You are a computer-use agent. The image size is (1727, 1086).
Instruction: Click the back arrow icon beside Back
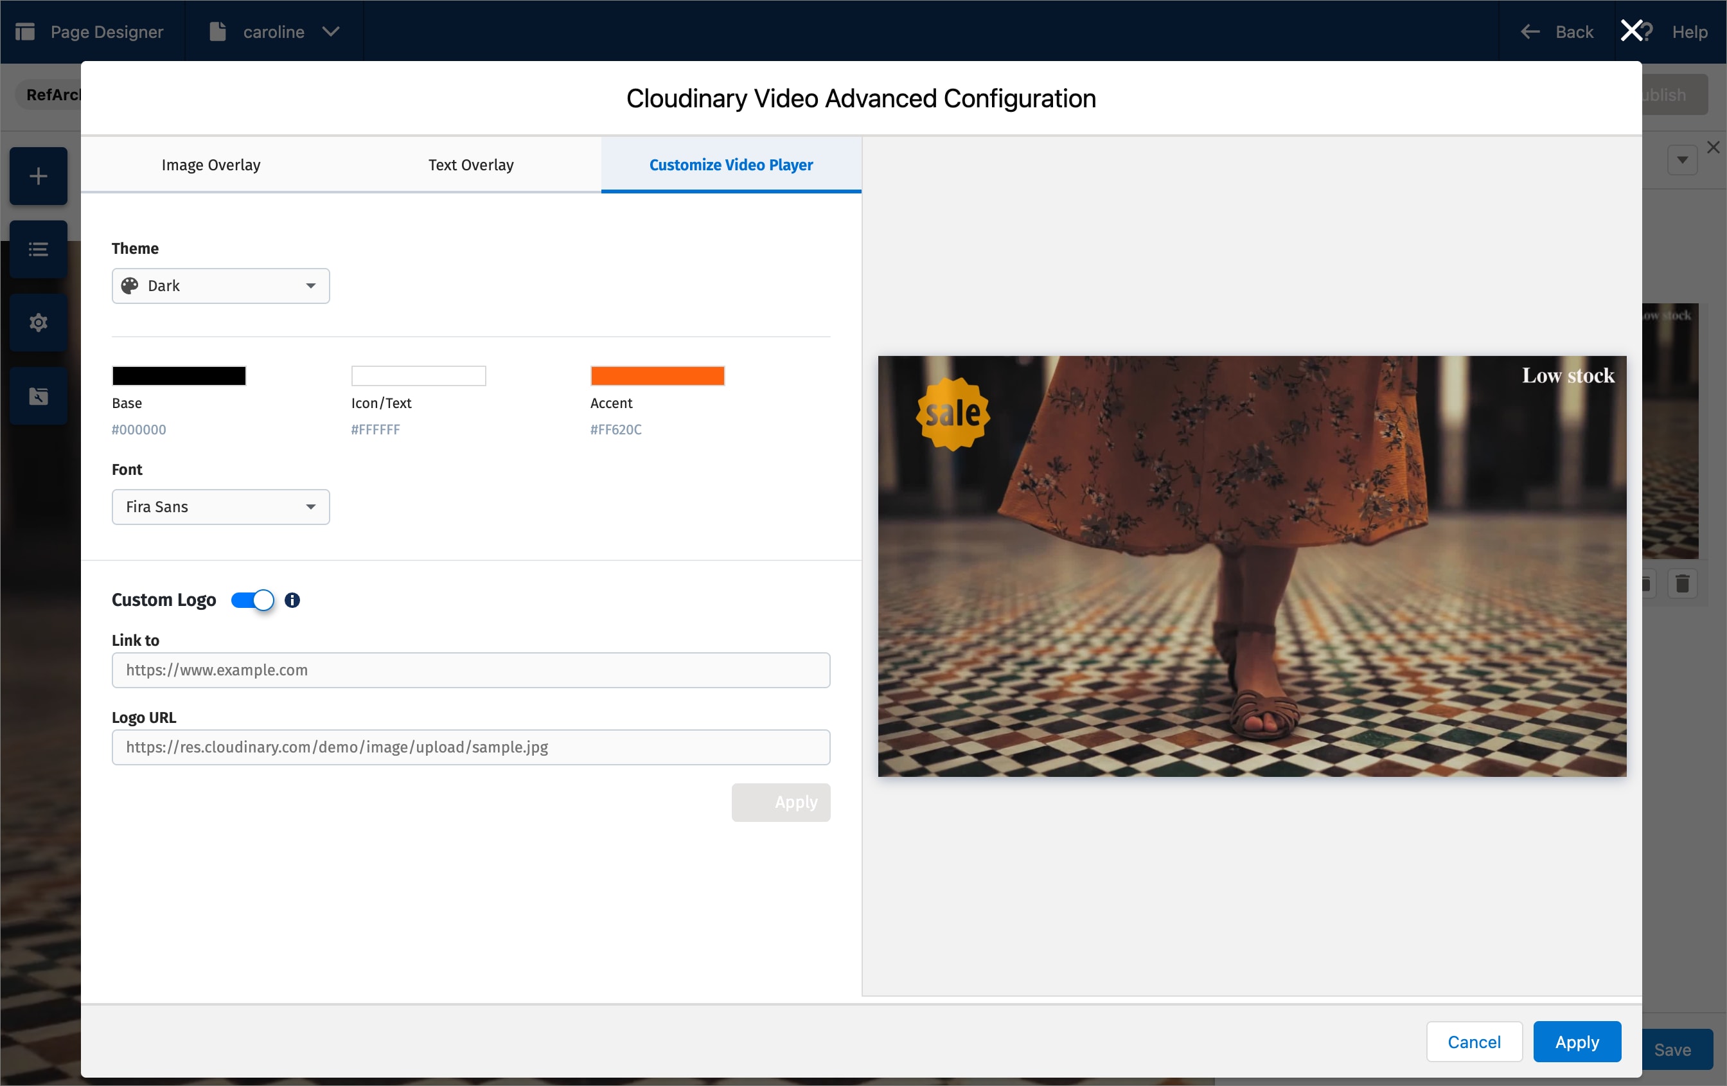[1531, 31]
